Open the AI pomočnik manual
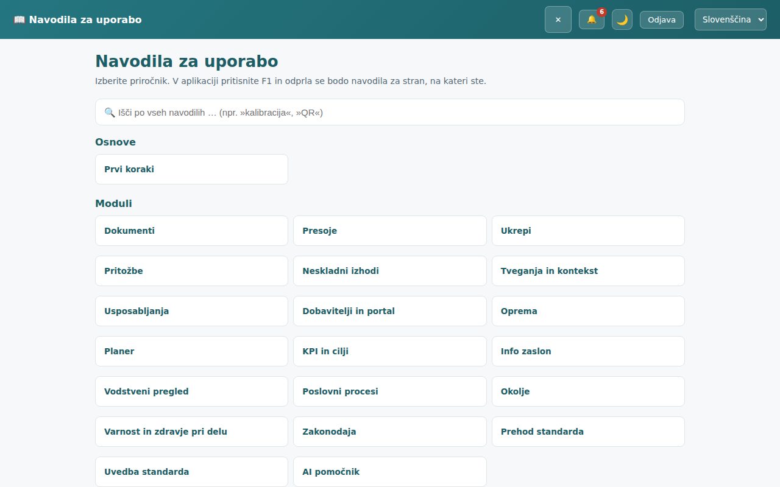The image size is (780, 487). pos(390,472)
